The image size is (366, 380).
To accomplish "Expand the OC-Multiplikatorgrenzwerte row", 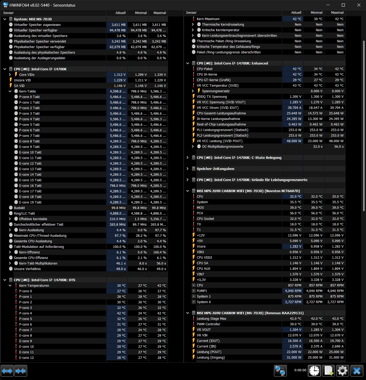I will coord(193,146).
